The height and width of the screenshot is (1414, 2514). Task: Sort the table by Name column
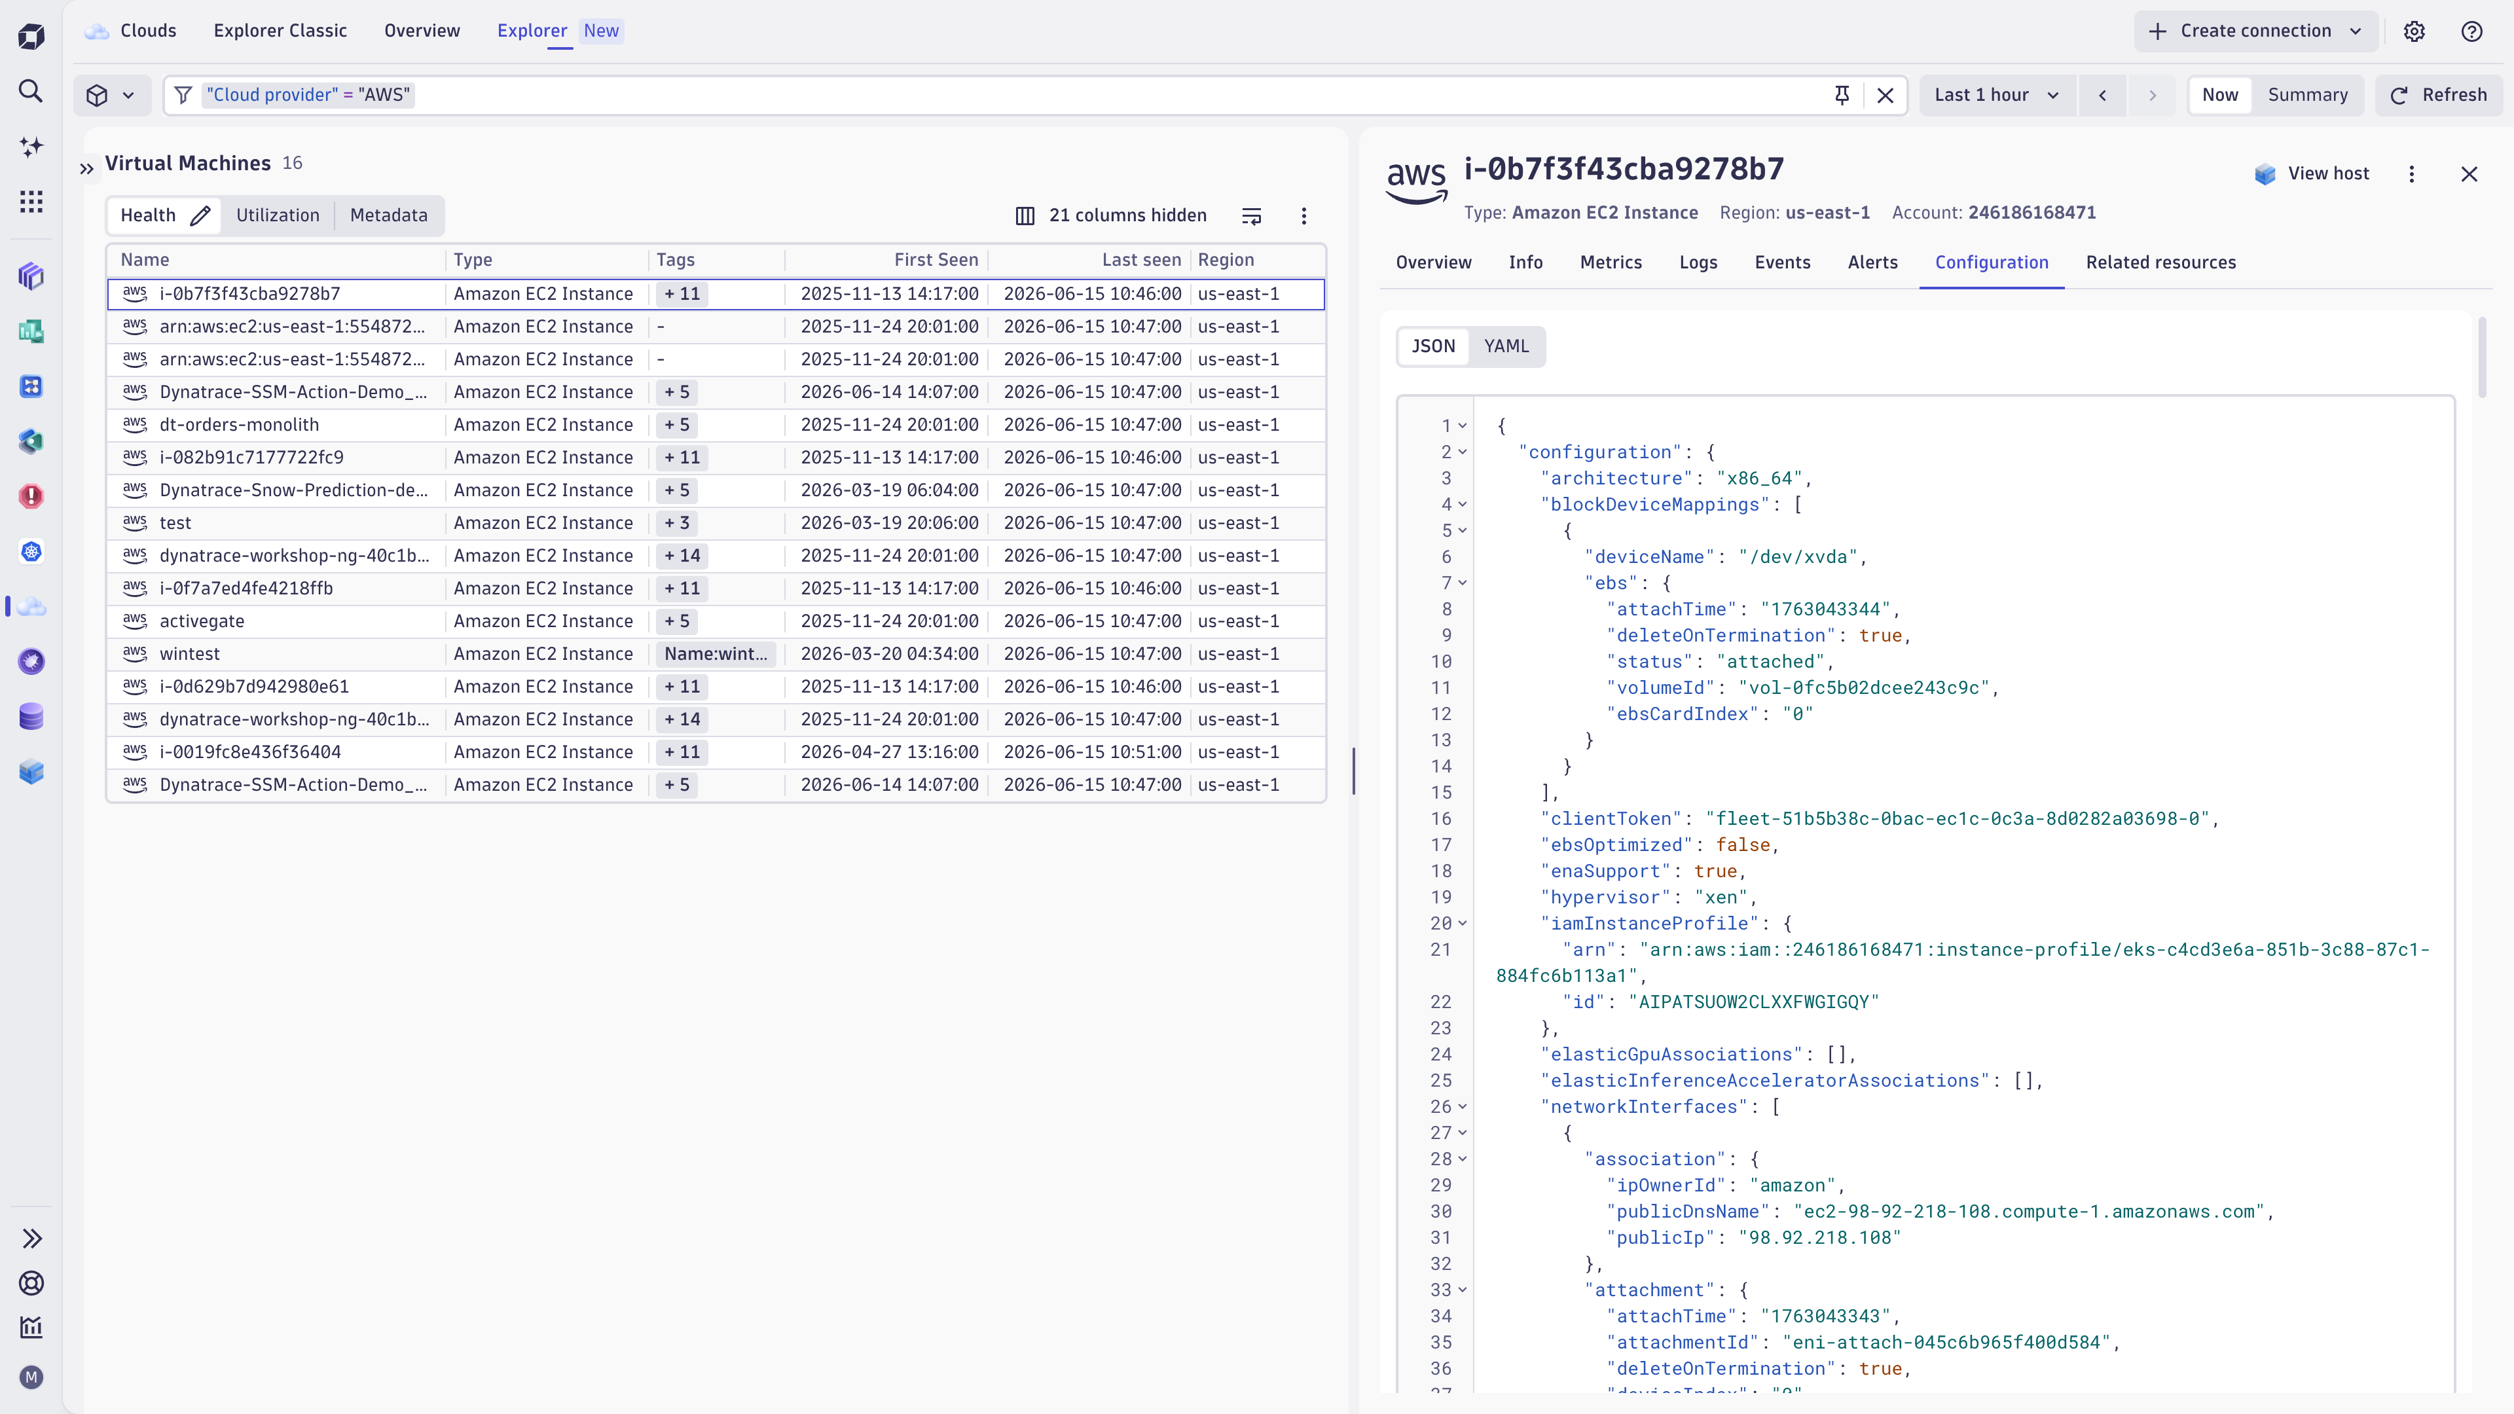pos(145,260)
